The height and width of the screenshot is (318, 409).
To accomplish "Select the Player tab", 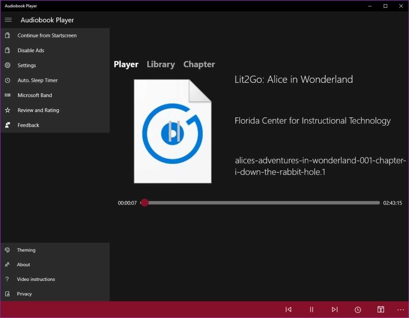I will 126,64.
